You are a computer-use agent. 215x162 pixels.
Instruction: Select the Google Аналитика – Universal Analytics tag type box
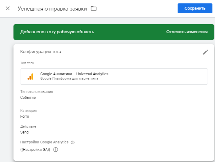tap(114, 77)
